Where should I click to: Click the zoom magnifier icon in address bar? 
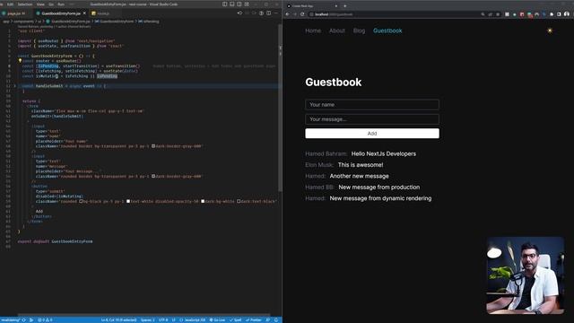pos(483,14)
